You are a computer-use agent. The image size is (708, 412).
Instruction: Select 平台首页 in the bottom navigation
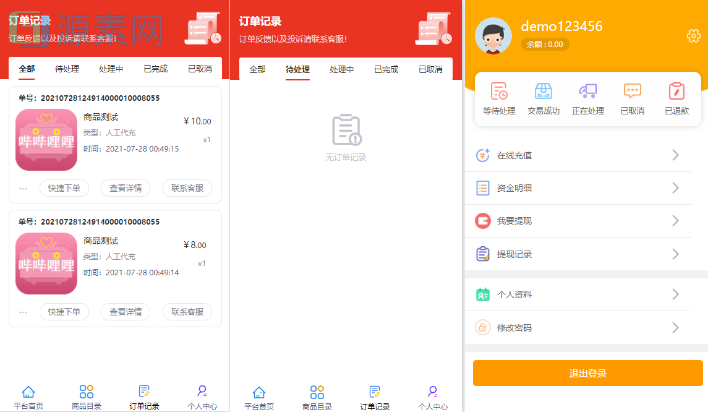(28, 395)
